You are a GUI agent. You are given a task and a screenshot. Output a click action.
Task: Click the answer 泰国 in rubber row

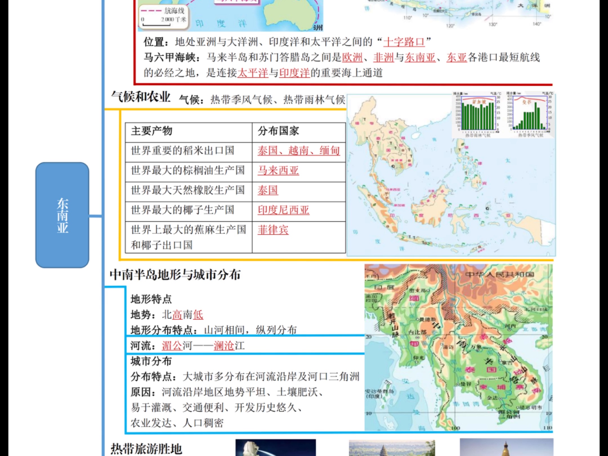pyautogui.click(x=268, y=190)
